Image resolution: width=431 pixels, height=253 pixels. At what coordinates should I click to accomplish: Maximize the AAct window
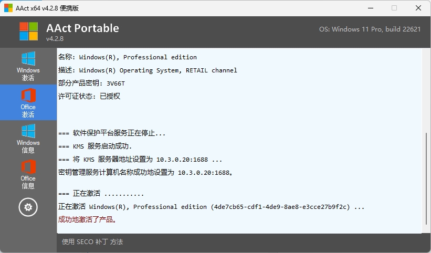pos(394,8)
